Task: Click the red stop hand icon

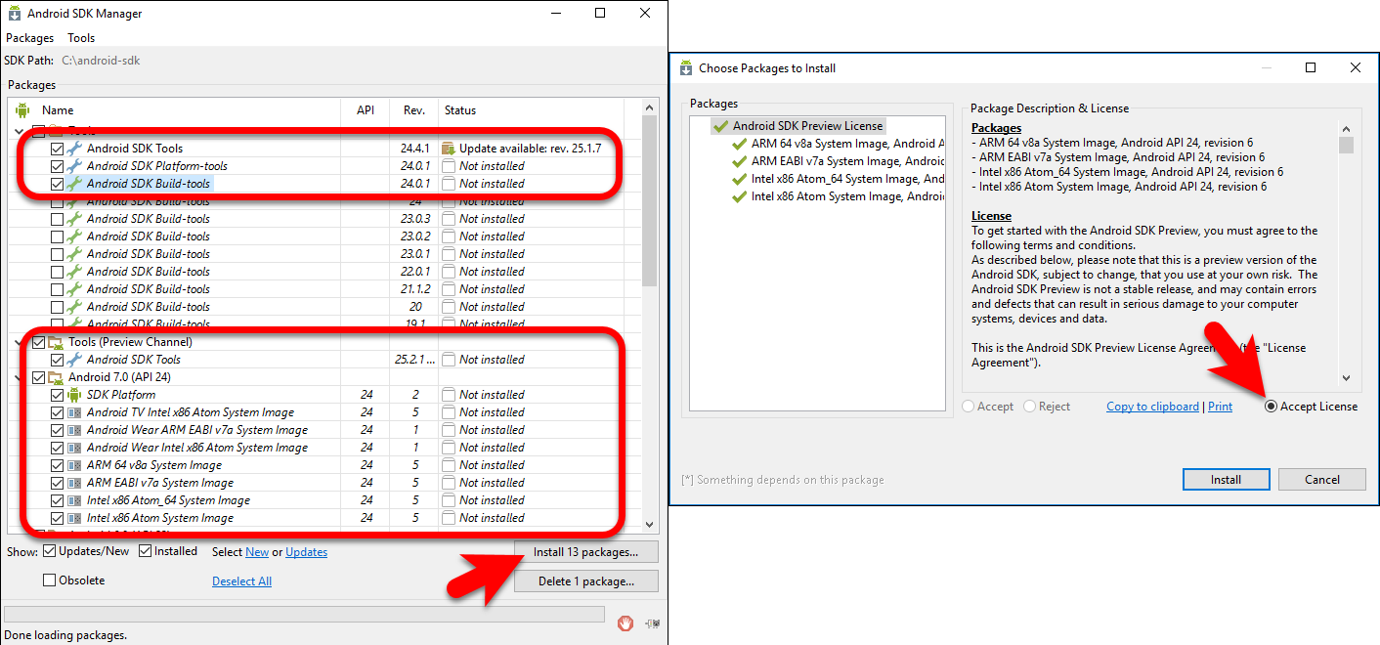Action: coord(625,623)
